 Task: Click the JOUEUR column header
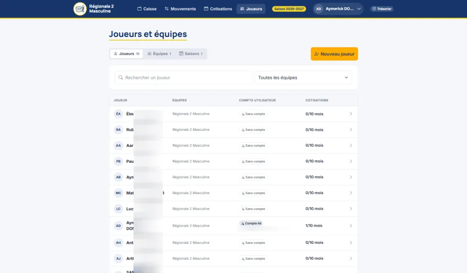click(x=120, y=100)
